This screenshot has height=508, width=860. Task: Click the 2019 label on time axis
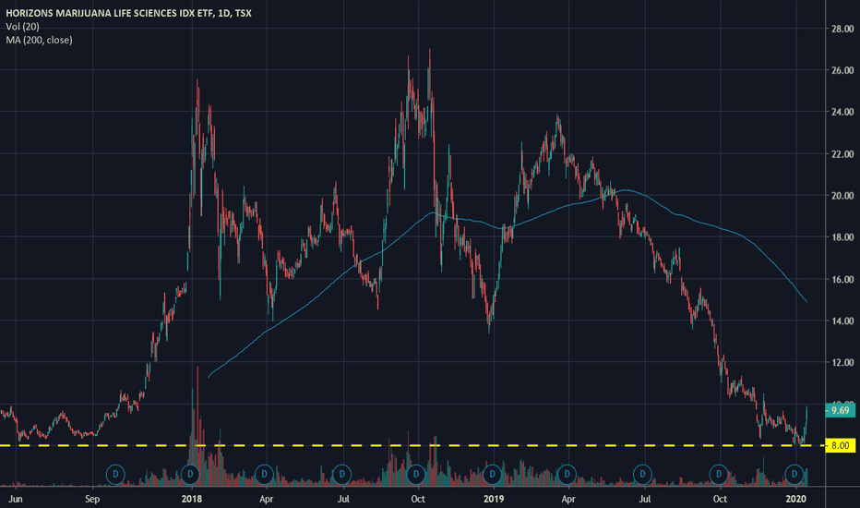tap(494, 499)
